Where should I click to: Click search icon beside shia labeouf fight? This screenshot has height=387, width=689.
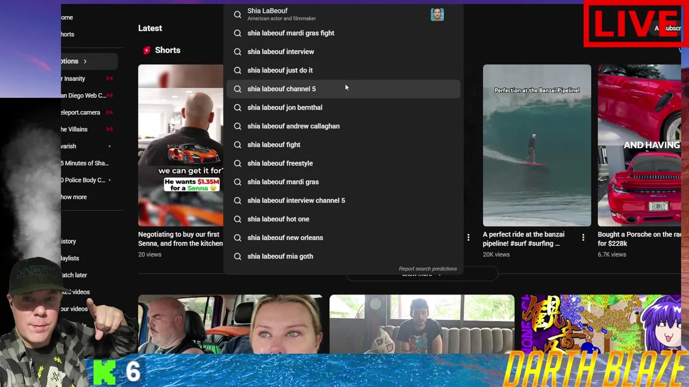(237, 145)
